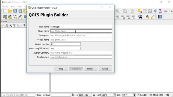Adjust the rotation 0.0° spinner arrows
173x97 pixels.
[135, 95]
